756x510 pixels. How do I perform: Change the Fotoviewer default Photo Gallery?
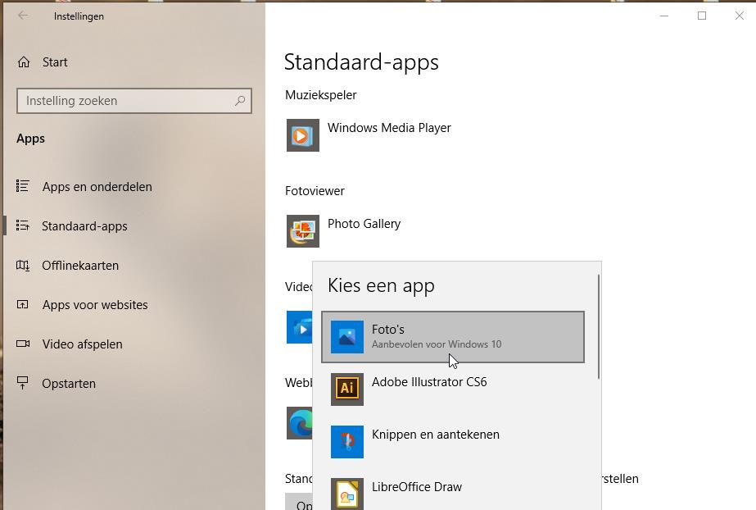click(x=364, y=224)
